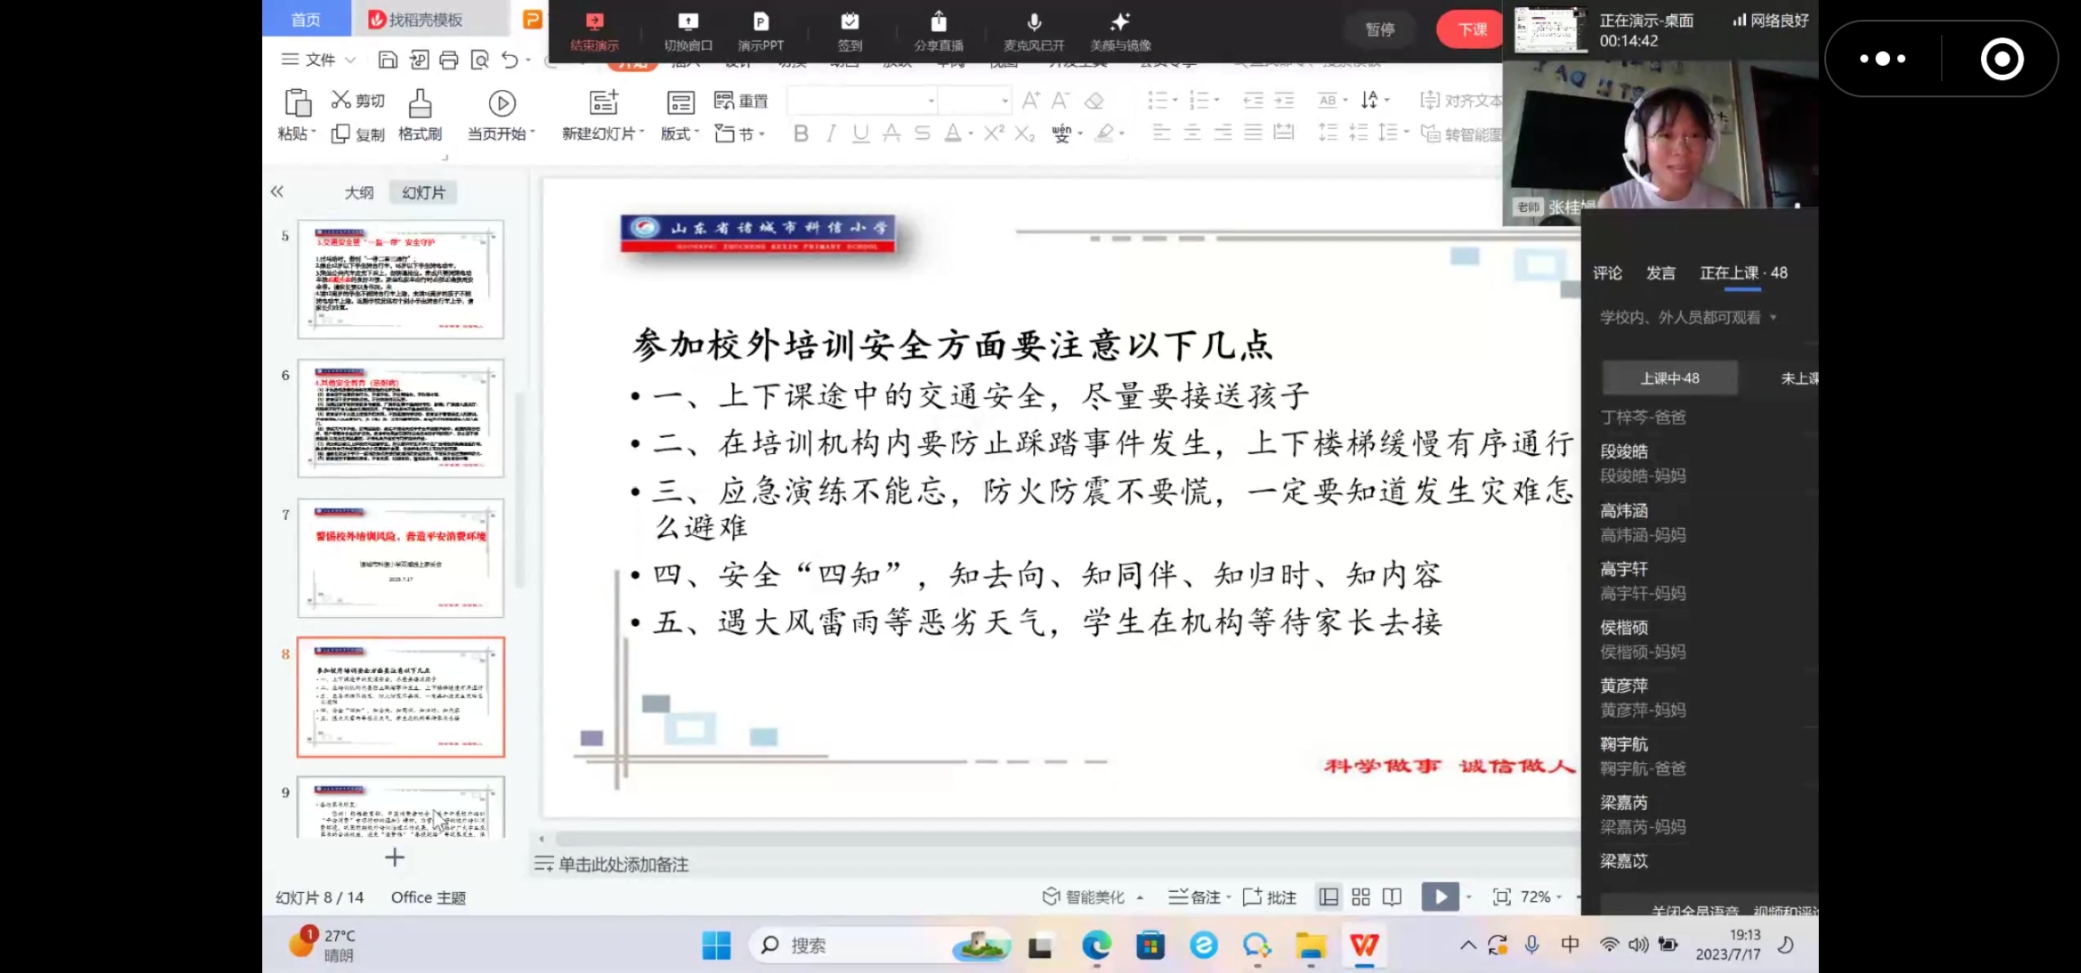Open the 文件 menu

320,59
